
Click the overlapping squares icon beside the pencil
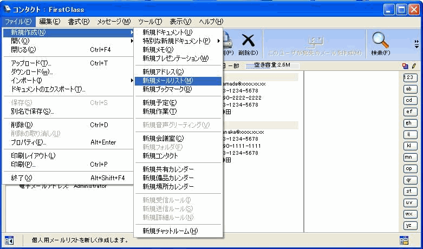coord(405,65)
